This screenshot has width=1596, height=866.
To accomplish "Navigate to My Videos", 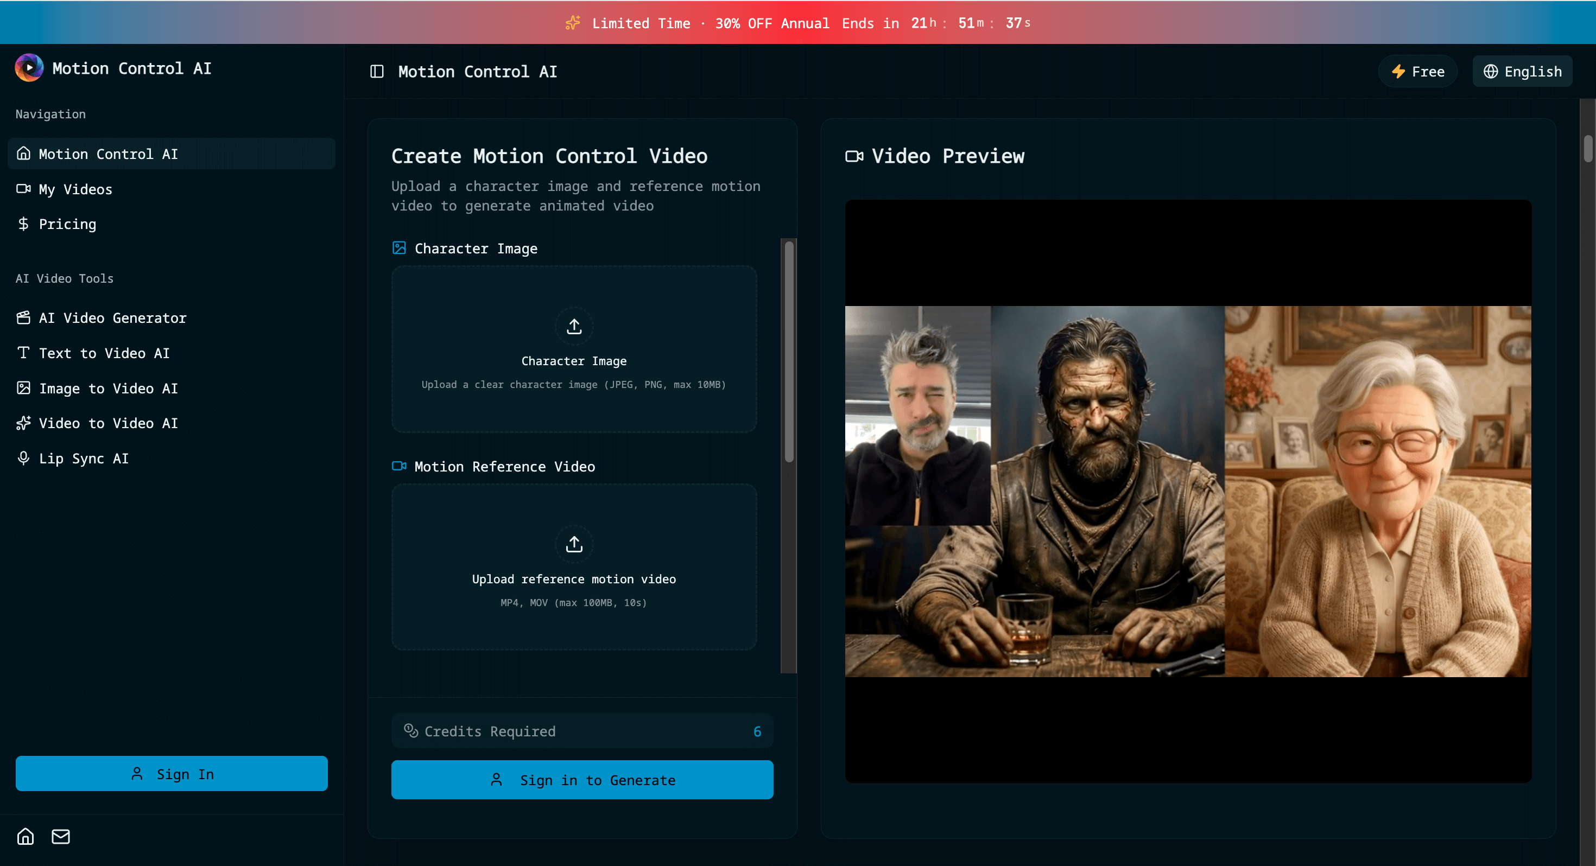I will click(x=75, y=189).
